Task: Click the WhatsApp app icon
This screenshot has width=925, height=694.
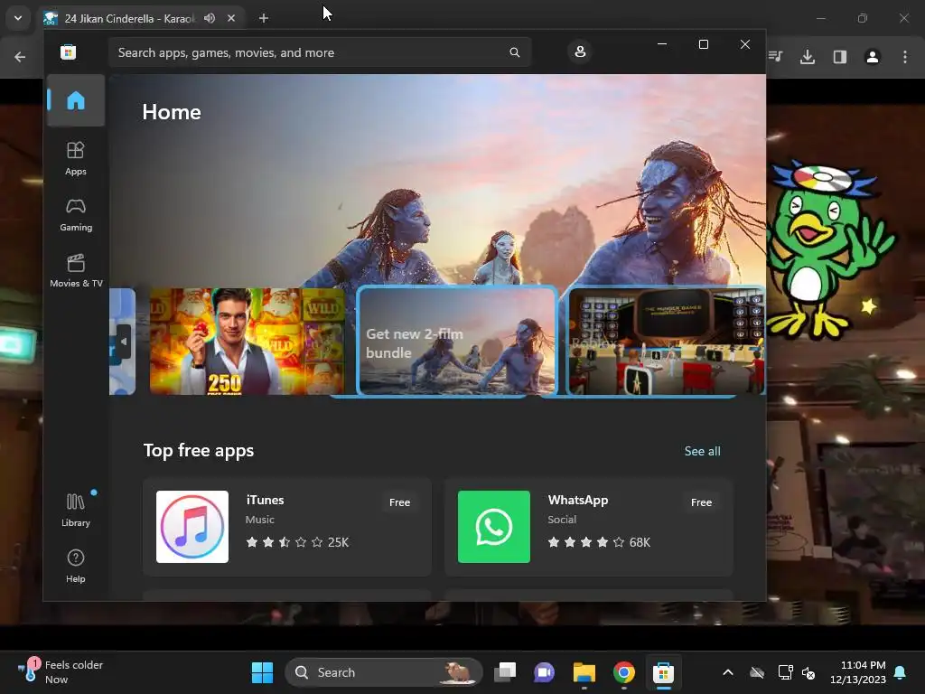Action: 494,527
